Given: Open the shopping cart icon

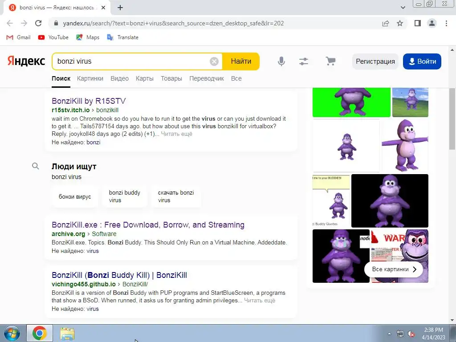Looking at the screenshot, I should tap(330, 61).
